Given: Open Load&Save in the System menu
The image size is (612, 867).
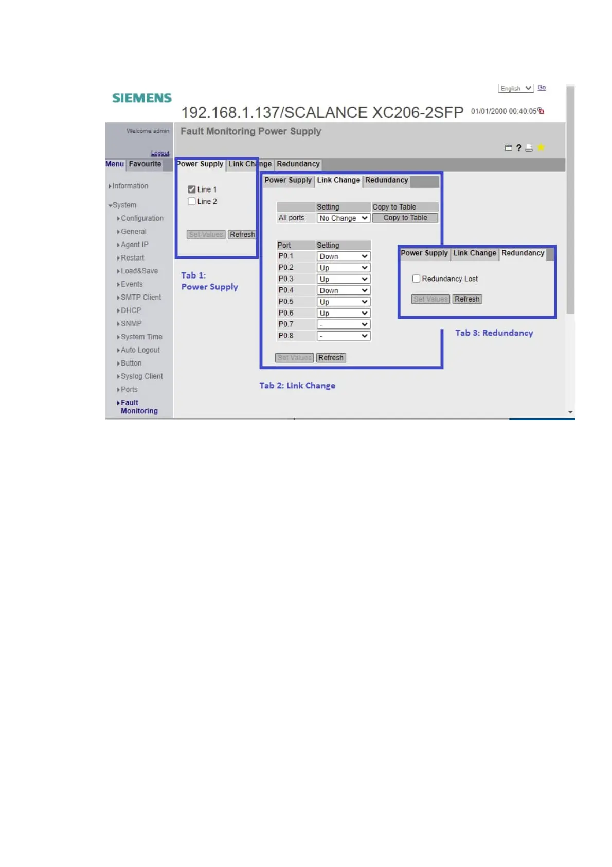Looking at the screenshot, I should (137, 271).
